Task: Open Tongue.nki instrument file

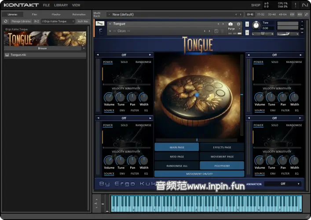Action: coord(45,55)
